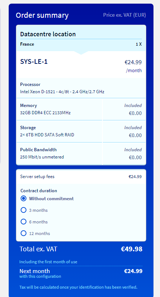Click the Order summary heading
The height and width of the screenshot is (297, 160).
[x=42, y=15]
